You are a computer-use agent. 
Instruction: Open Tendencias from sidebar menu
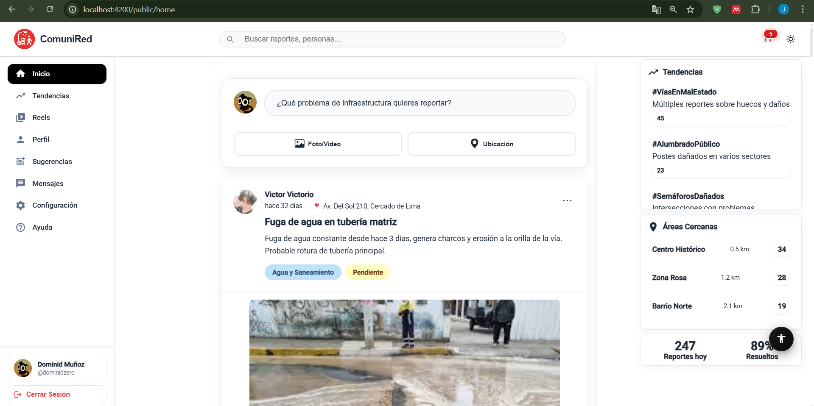pos(57,96)
